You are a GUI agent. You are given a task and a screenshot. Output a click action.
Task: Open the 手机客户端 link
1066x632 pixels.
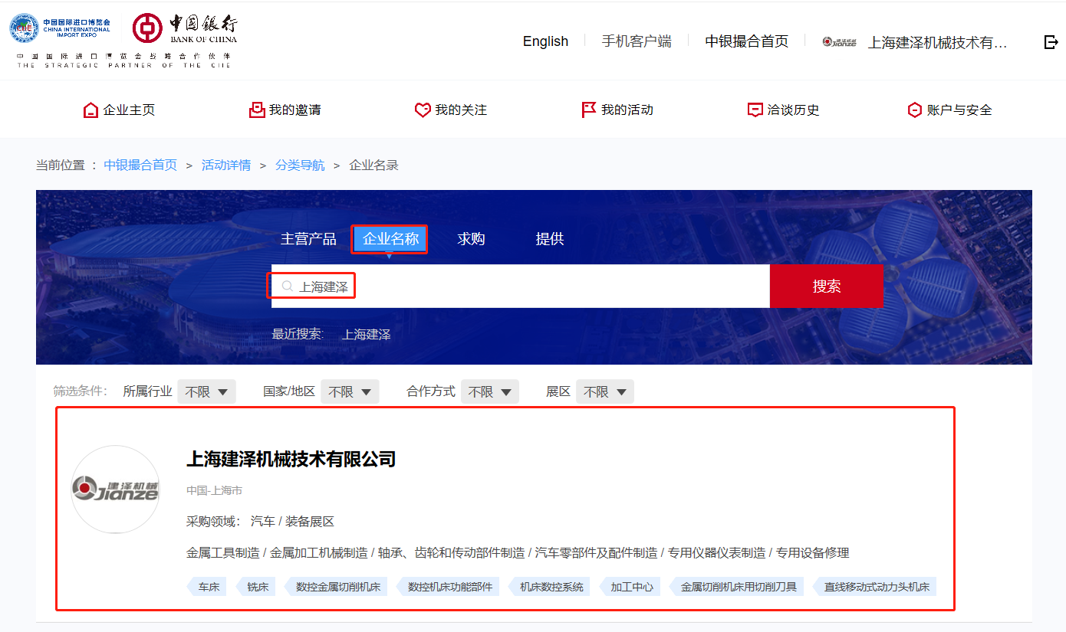637,41
